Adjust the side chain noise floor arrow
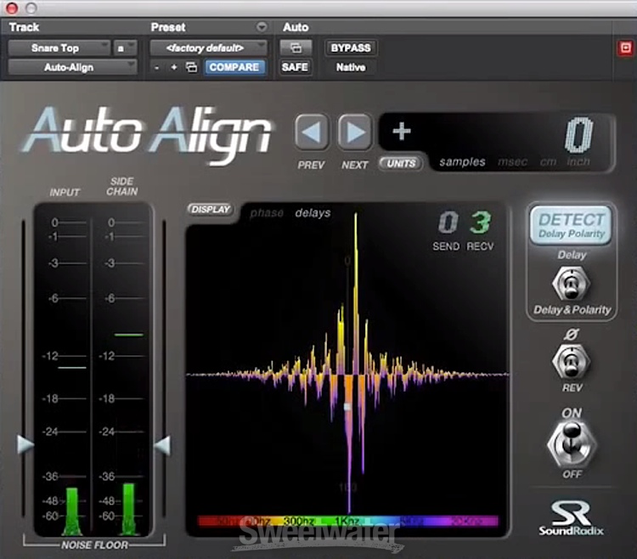Screen dimensions: 637x559 [161, 444]
